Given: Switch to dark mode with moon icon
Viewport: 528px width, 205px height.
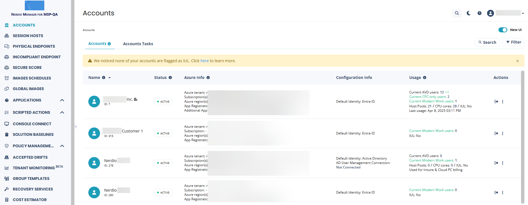Looking at the screenshot, I should click(469, 13).
